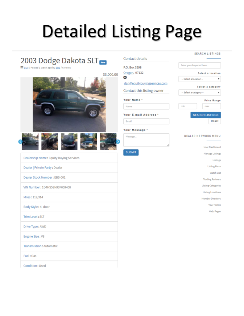Click the previous arrow on image carousel
Viewport: 244px width, 316px height.
(20, 142)
